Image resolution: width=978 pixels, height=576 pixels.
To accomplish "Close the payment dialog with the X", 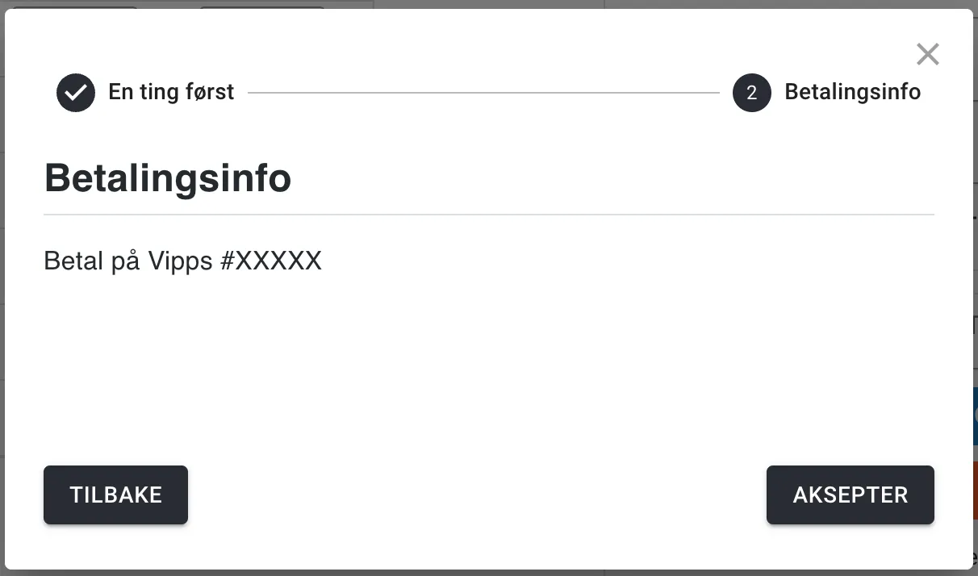I will click(928, 54).
